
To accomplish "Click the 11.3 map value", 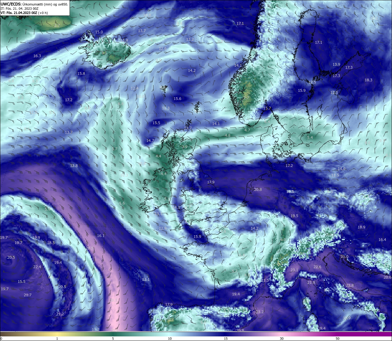I will (166, 108).
